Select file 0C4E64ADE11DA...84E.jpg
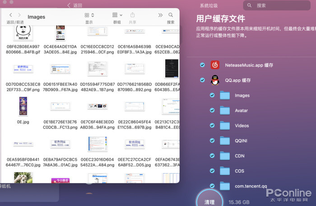The image size is (316, 206). pos(60,49)
